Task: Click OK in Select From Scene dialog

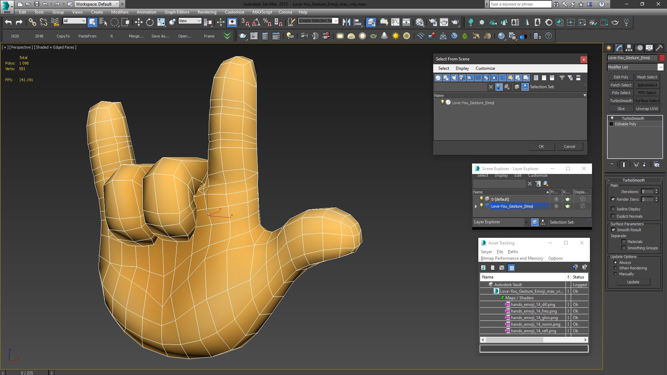Action: [x=541, y=147]
